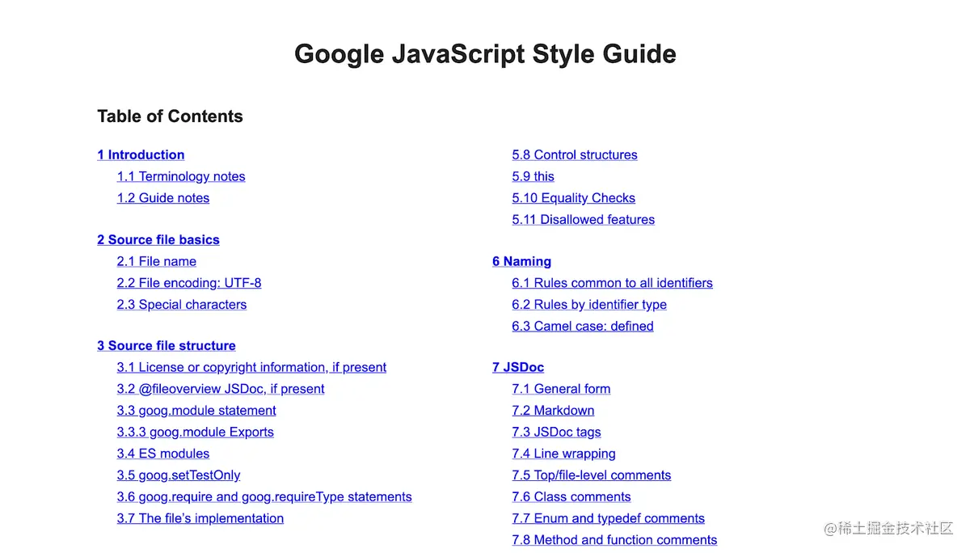Go to 7.5 Top/file-level comments
This screenshot has height=553, width=970.
[592, 475]
